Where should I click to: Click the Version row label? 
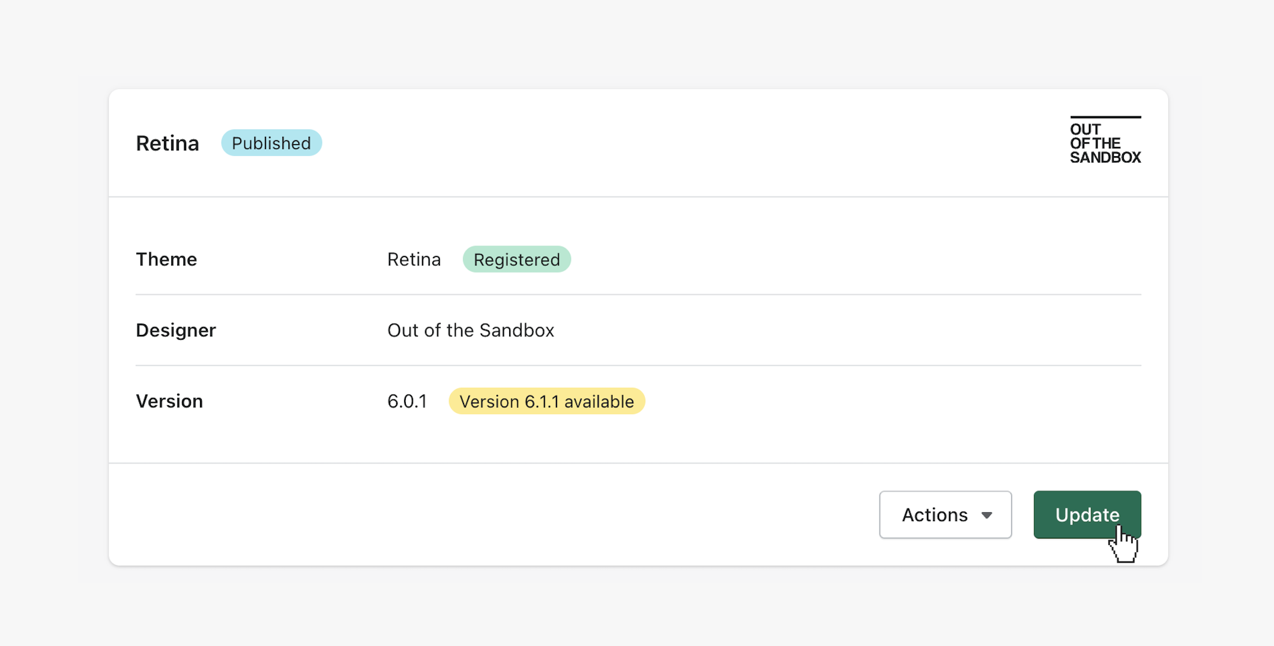[x=169, y=401]
